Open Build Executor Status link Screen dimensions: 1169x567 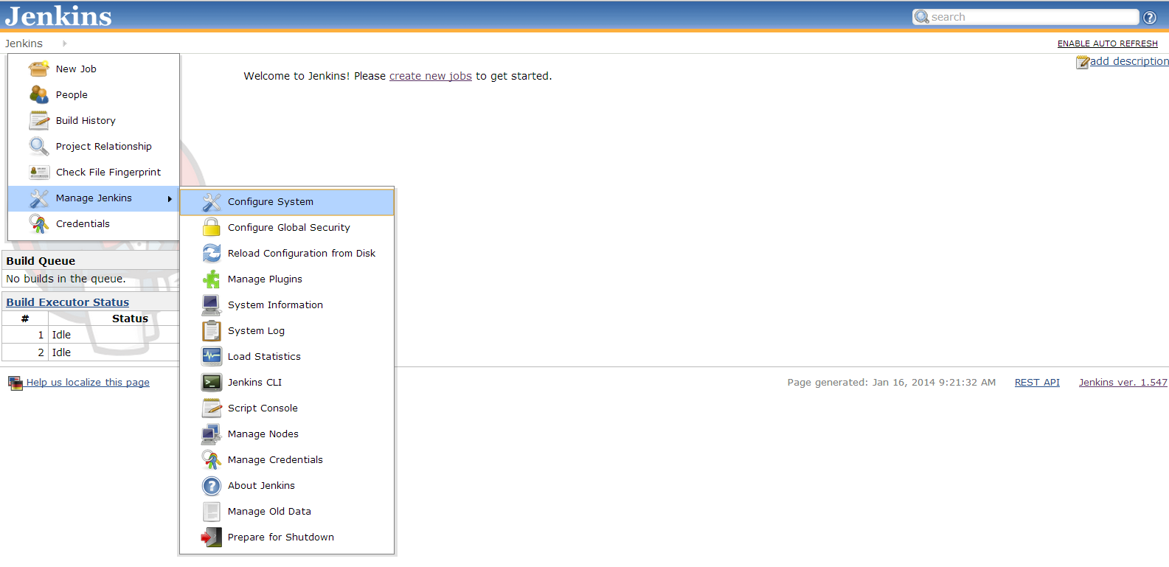[x=68, y=302]
